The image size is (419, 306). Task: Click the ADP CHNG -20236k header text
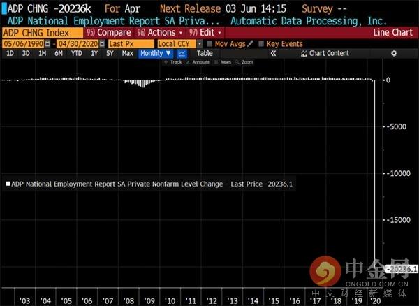point(49,9)
